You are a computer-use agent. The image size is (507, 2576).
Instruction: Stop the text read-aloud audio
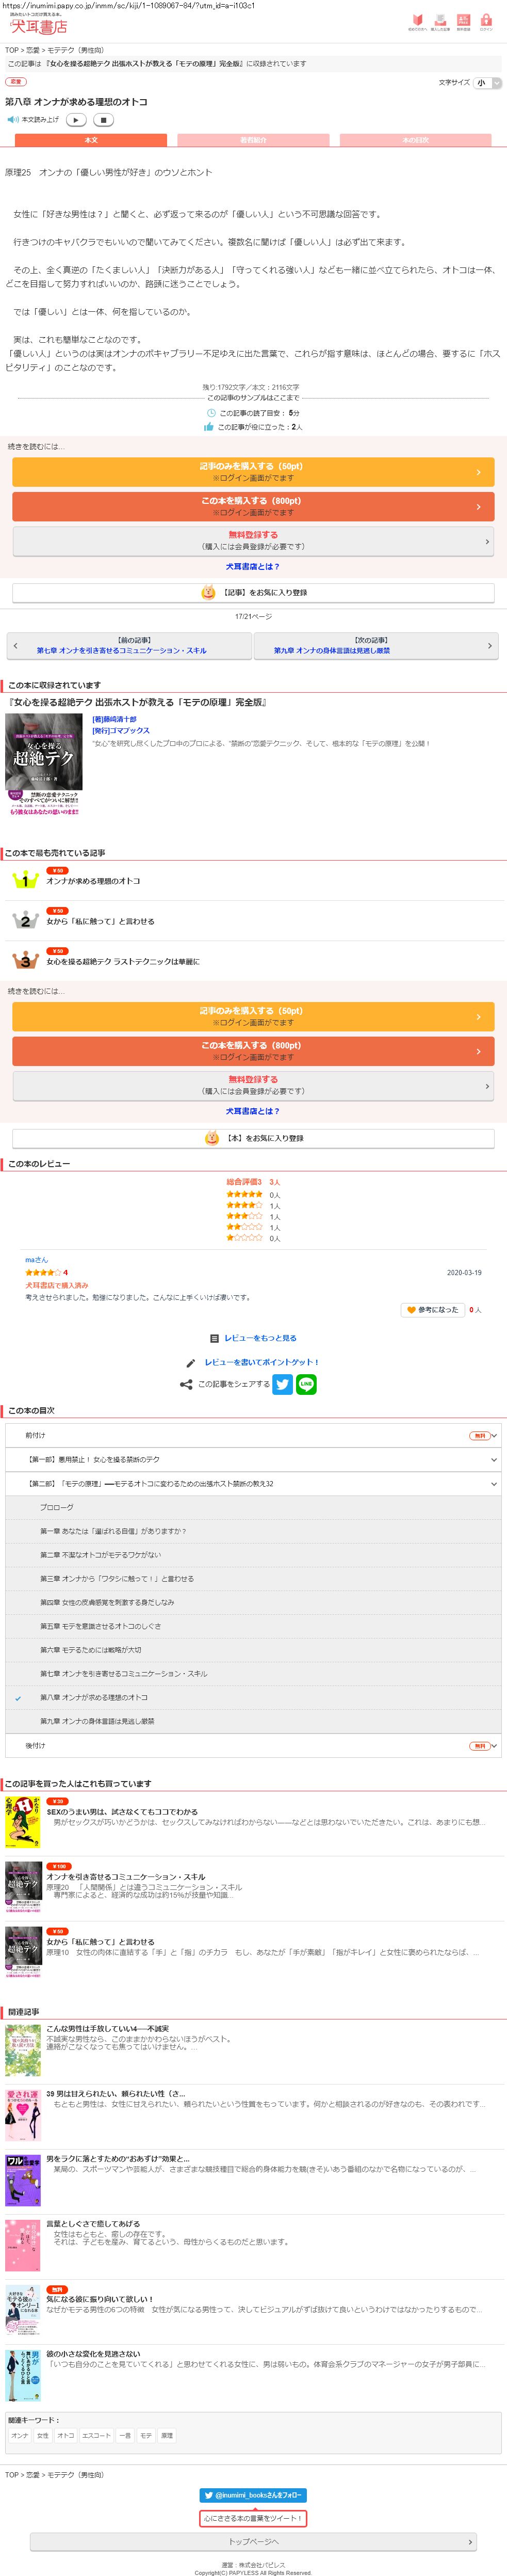103,120
